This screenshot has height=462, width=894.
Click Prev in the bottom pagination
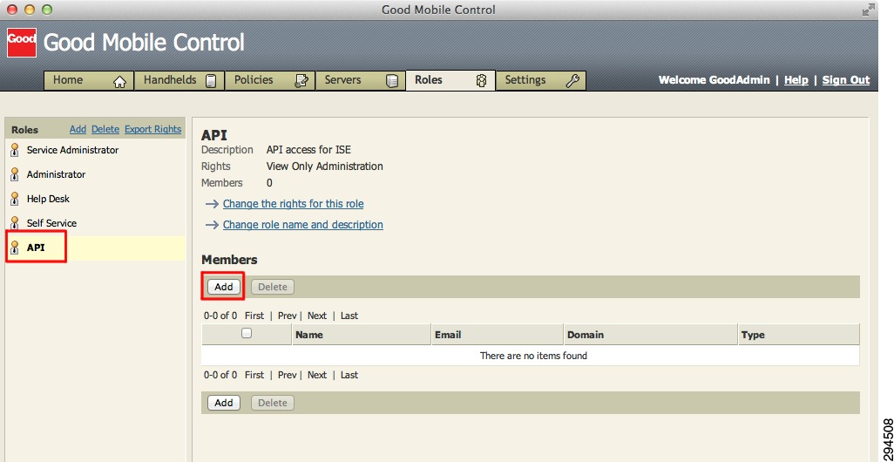(x=287, y=375)
